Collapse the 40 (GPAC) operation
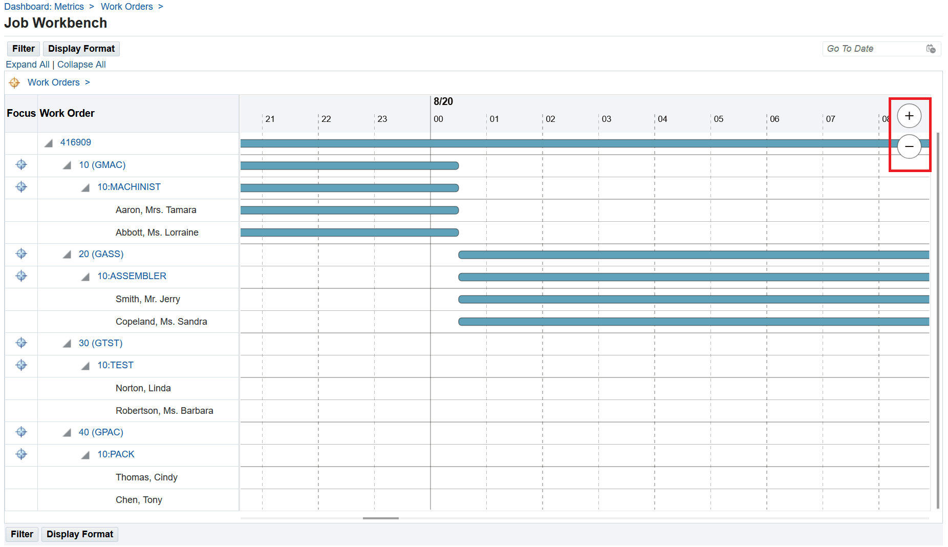948x547 pixels. (67, 433)
